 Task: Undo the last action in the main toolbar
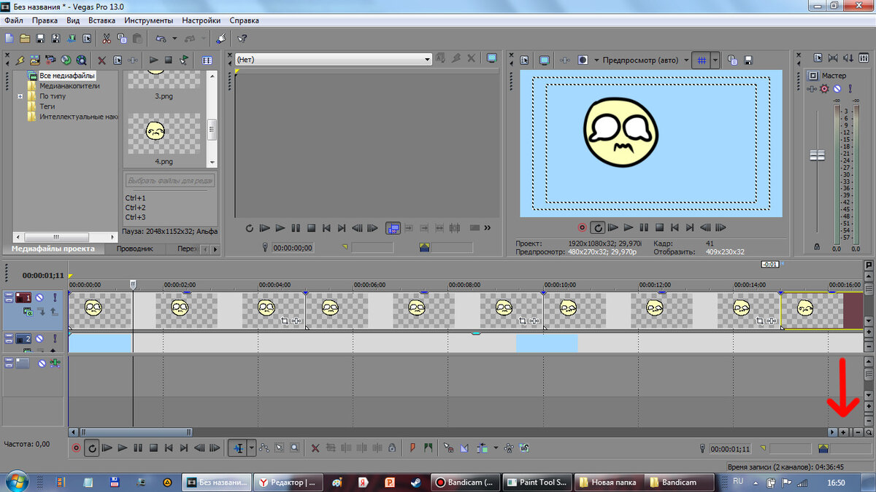[161, 38]
